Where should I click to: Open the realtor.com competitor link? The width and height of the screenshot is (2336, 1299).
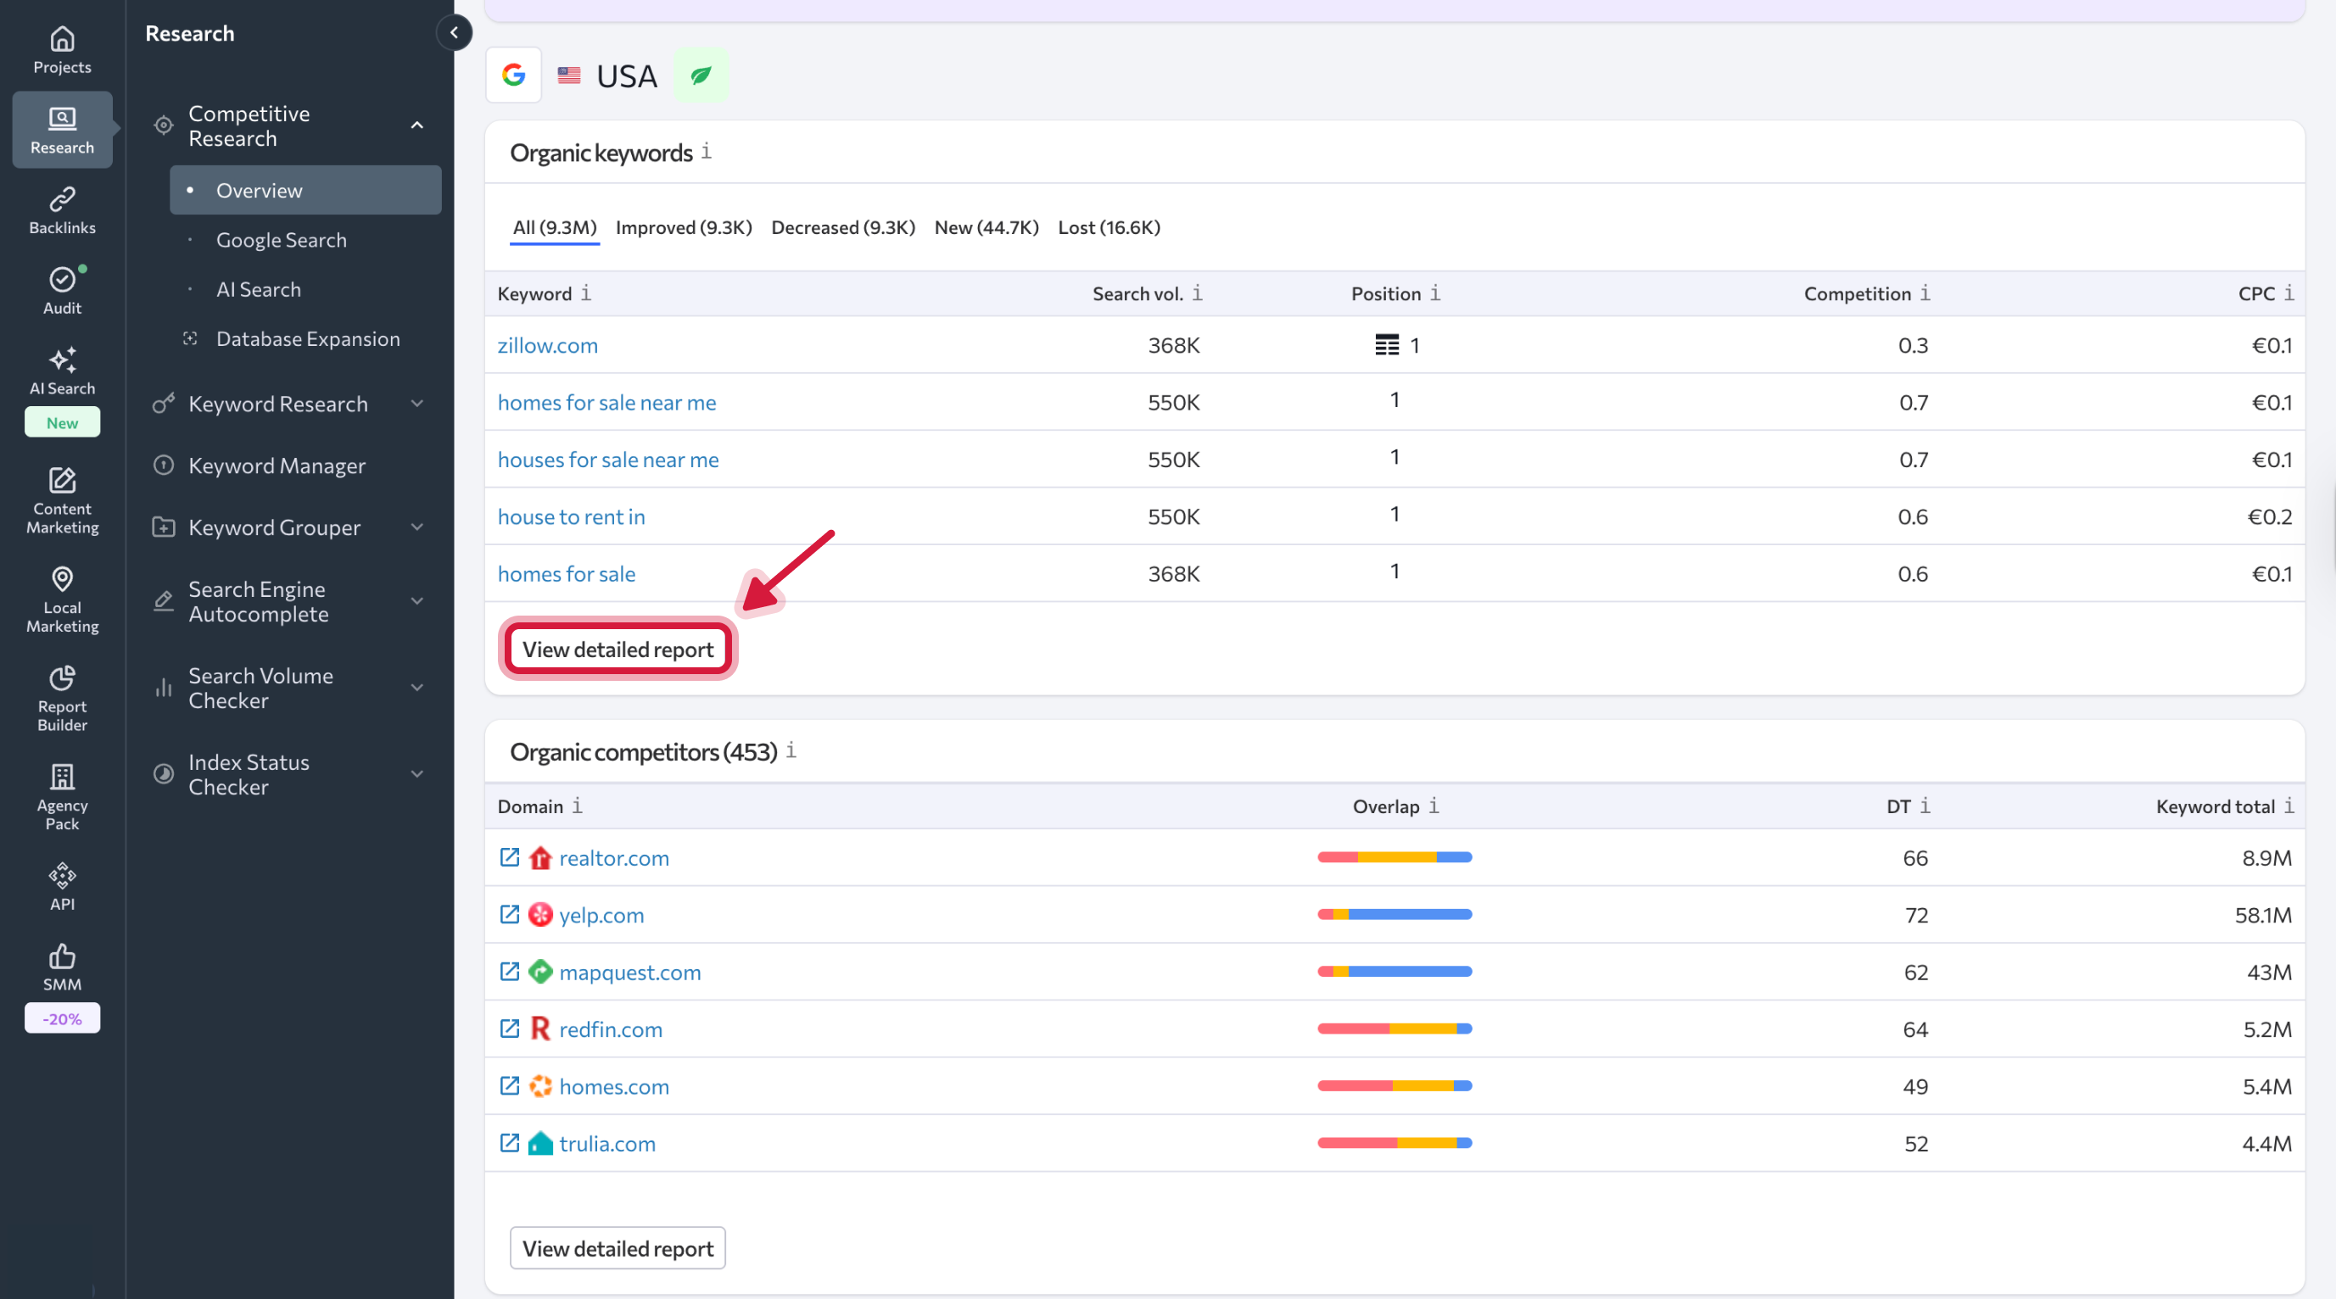(x=613, y=857)
